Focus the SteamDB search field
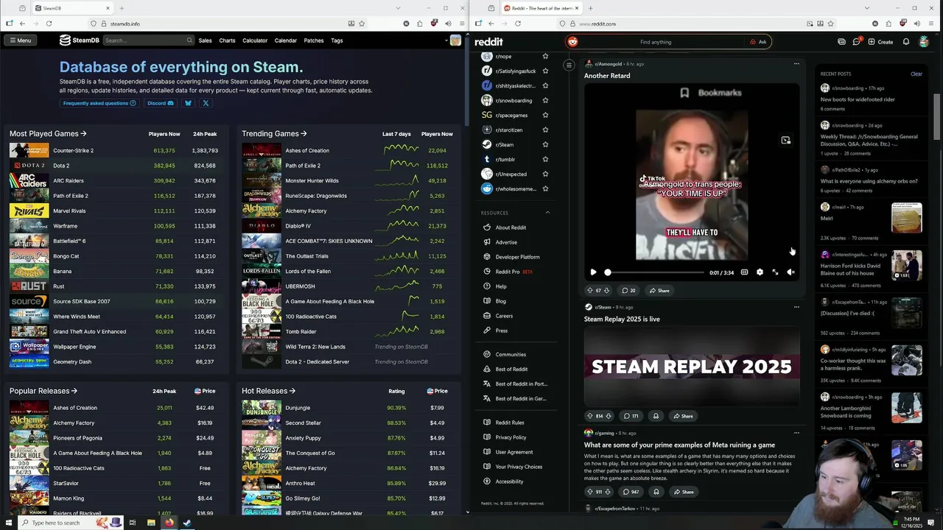943x530 pixels. click(x=147, y=40)
